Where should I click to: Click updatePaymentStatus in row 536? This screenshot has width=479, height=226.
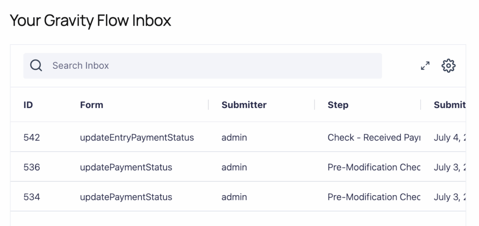126,167
